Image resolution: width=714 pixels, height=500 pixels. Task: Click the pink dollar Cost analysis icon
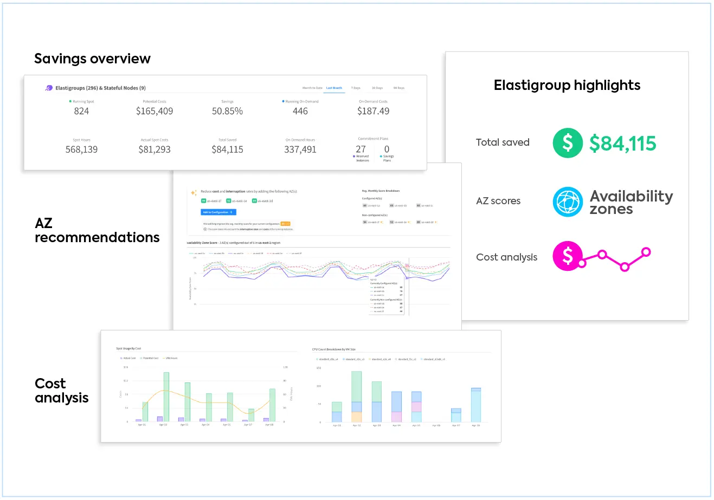point(568,256)
